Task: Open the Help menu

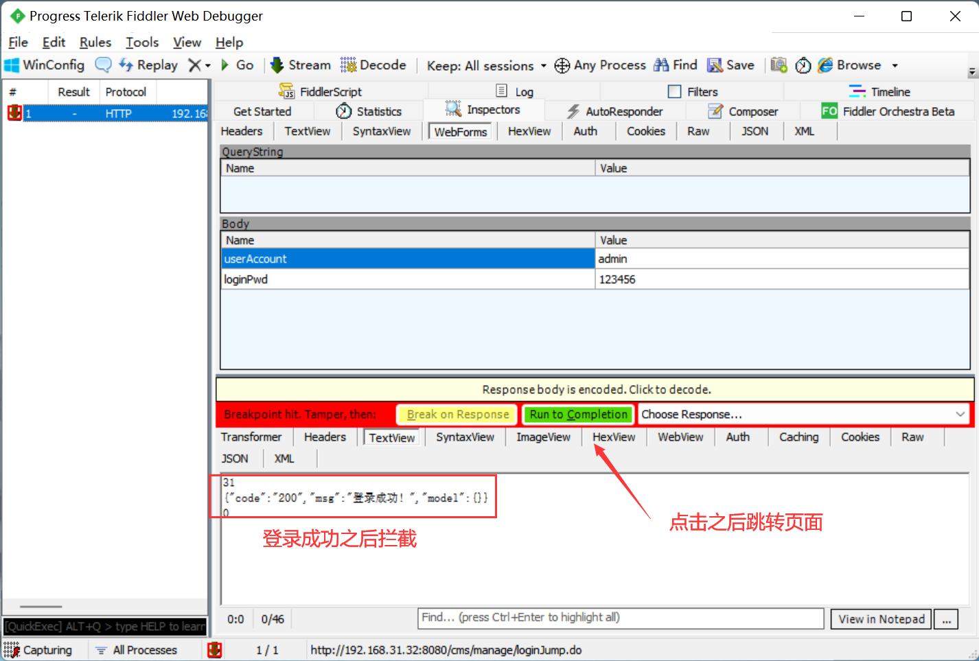Action: pyautogui.click(x=229, y=43)
